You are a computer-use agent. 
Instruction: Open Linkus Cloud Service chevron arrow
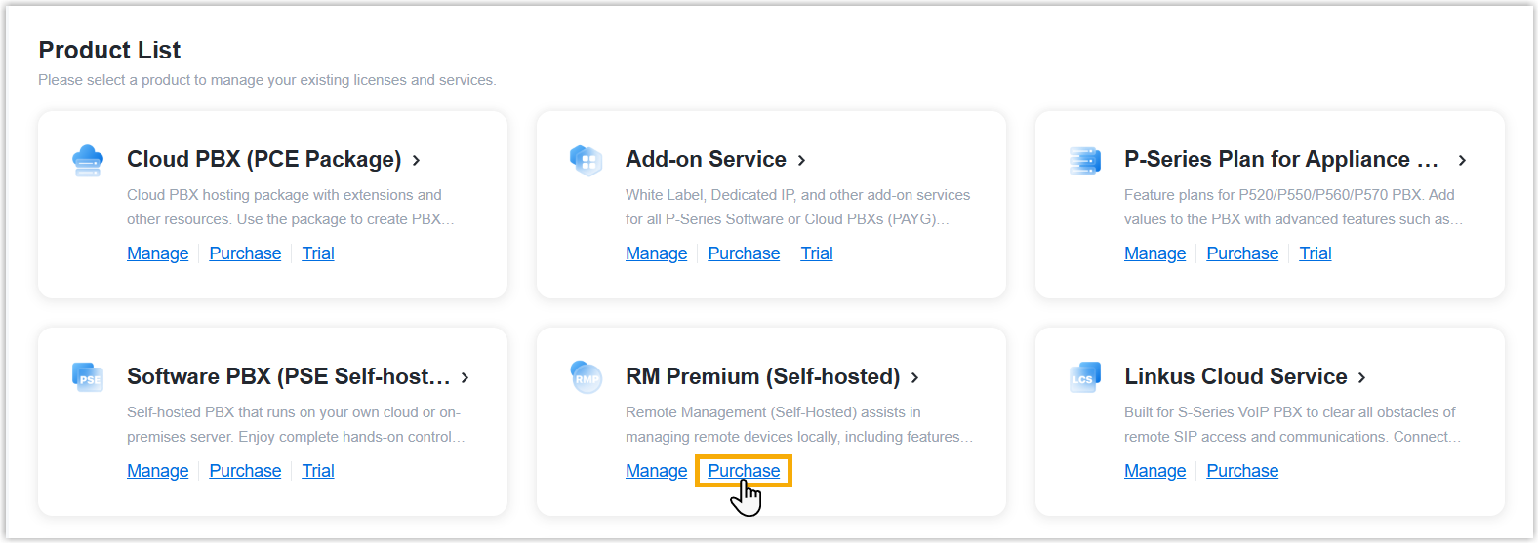pos(1362,378)
